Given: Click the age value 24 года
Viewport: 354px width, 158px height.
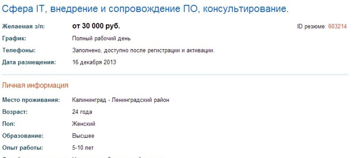Looking at the screenshot, I should (82, 112).
